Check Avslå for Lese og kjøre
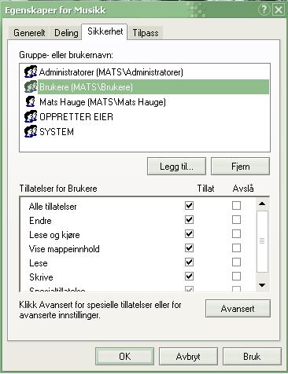Viewport: 288px width, 374px height. [x=236, y=233]
